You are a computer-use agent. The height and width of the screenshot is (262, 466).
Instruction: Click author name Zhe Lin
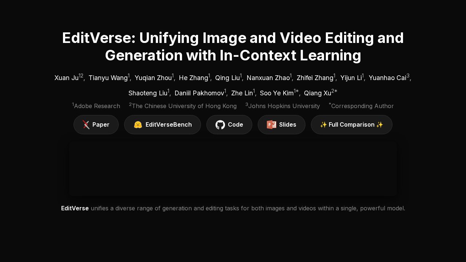[242, 93]
